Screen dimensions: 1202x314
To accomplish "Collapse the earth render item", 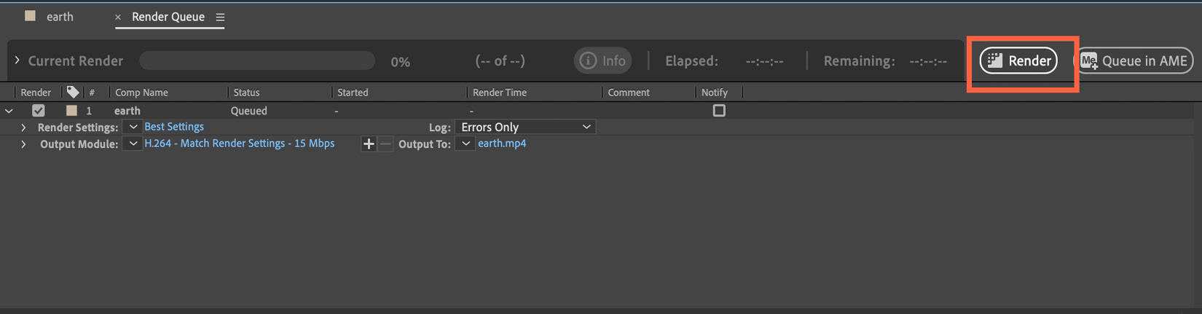I will (9, 111).
